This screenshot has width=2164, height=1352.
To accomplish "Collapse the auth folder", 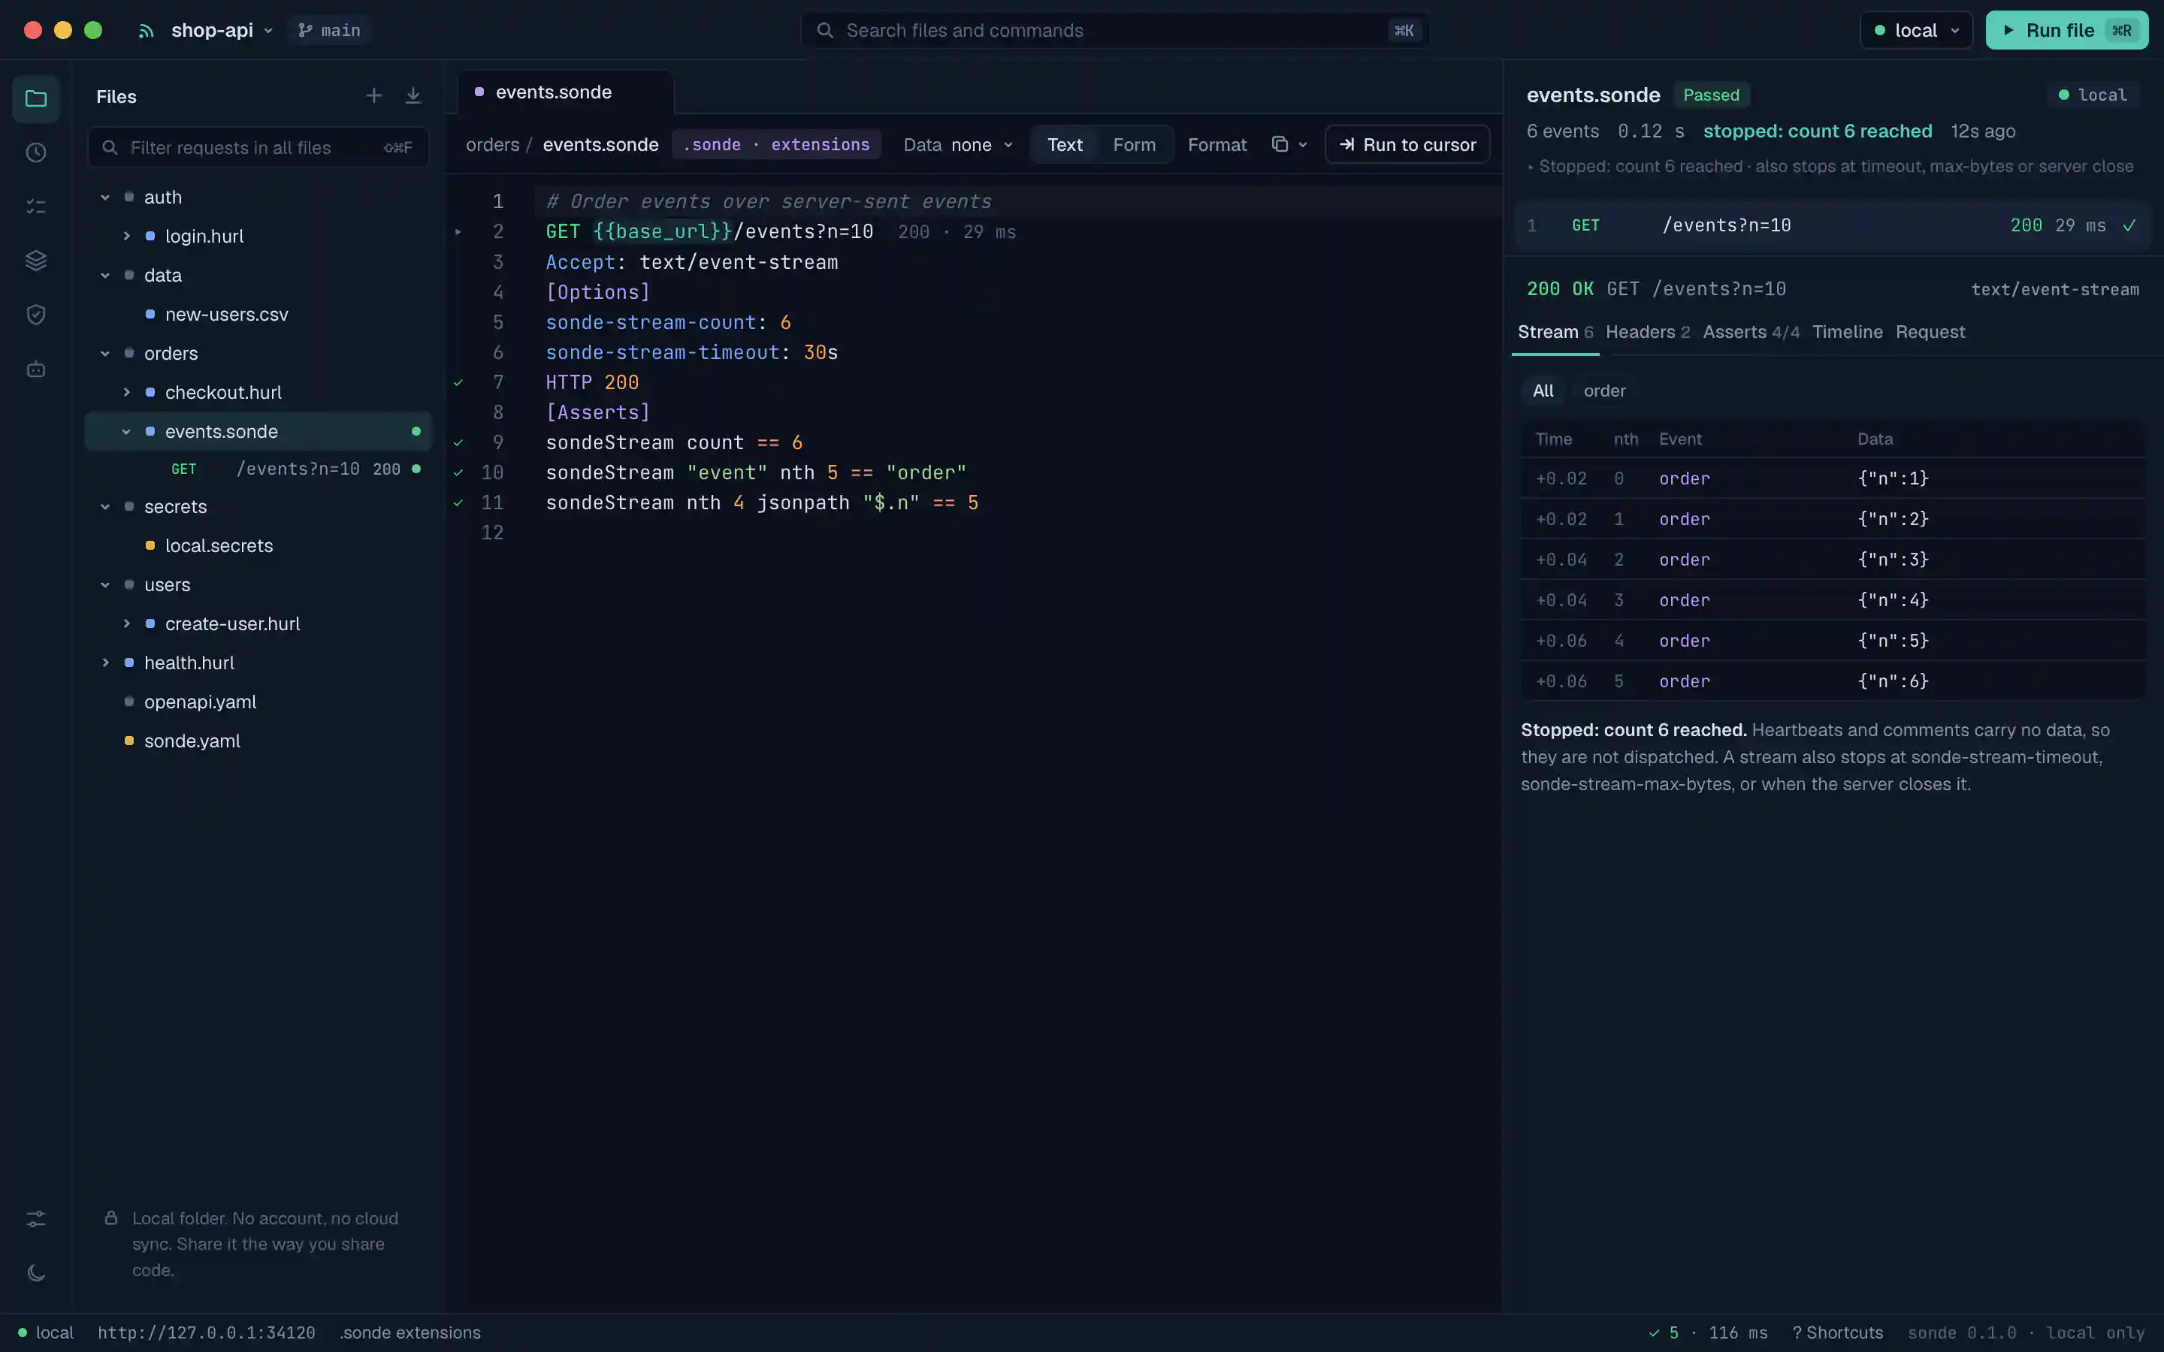I will pos(104,197).
